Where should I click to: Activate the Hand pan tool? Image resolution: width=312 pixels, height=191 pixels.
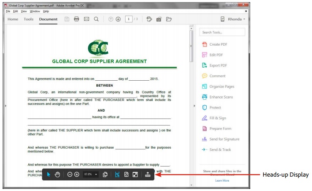[x=57, y=175]
